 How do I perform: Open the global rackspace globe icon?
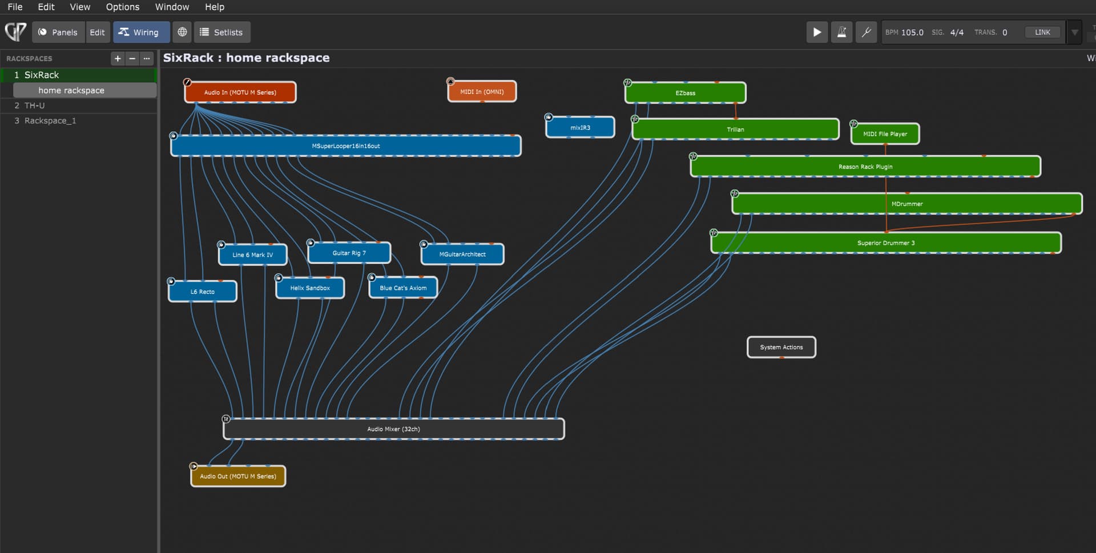click(x=182, y=32)
